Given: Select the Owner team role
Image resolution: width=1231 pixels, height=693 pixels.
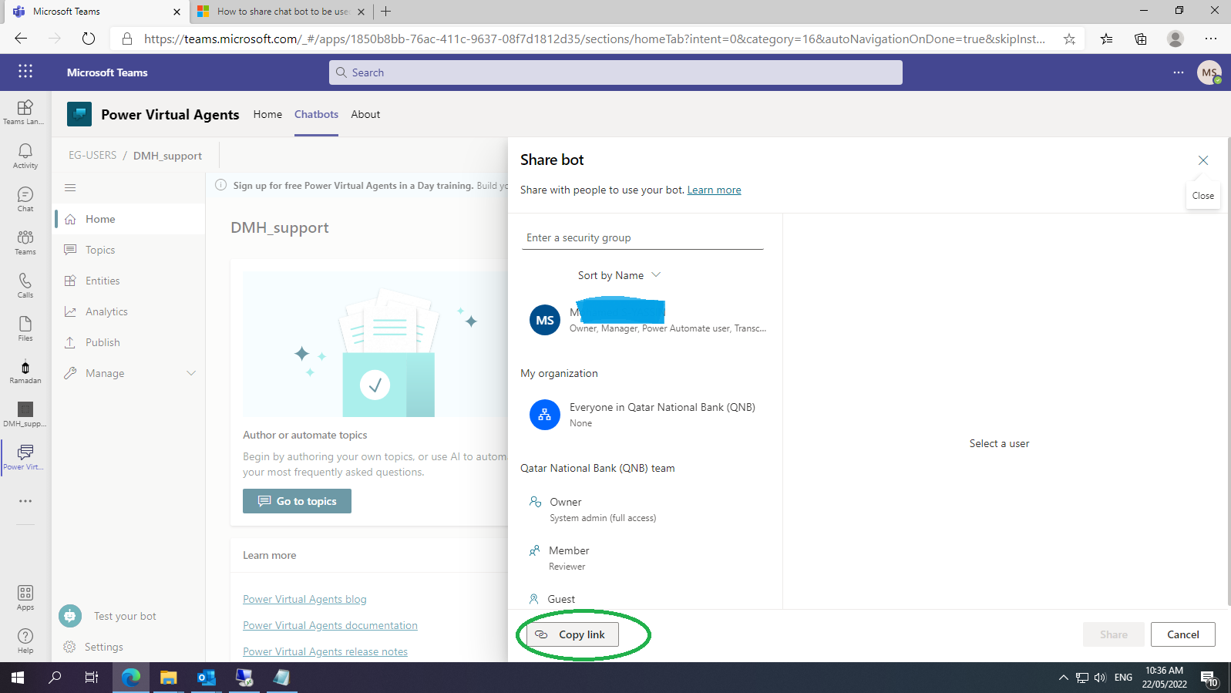Looking at the screenshot, I should 592,509.
